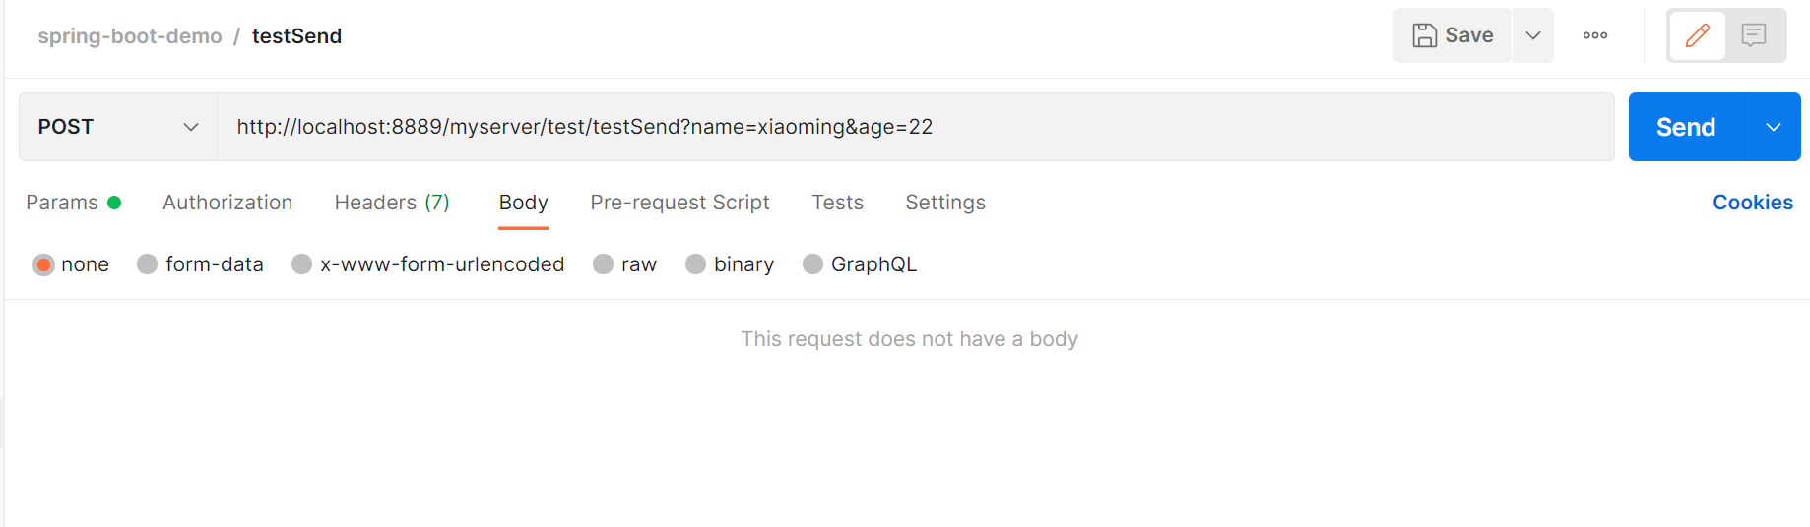Send the request
The width and height of the screenshot is (1810, 527).
(x=1685, y=127)
